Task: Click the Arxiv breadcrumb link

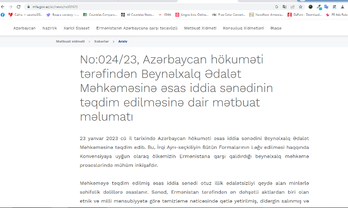Action: click(x=123, y=42)
